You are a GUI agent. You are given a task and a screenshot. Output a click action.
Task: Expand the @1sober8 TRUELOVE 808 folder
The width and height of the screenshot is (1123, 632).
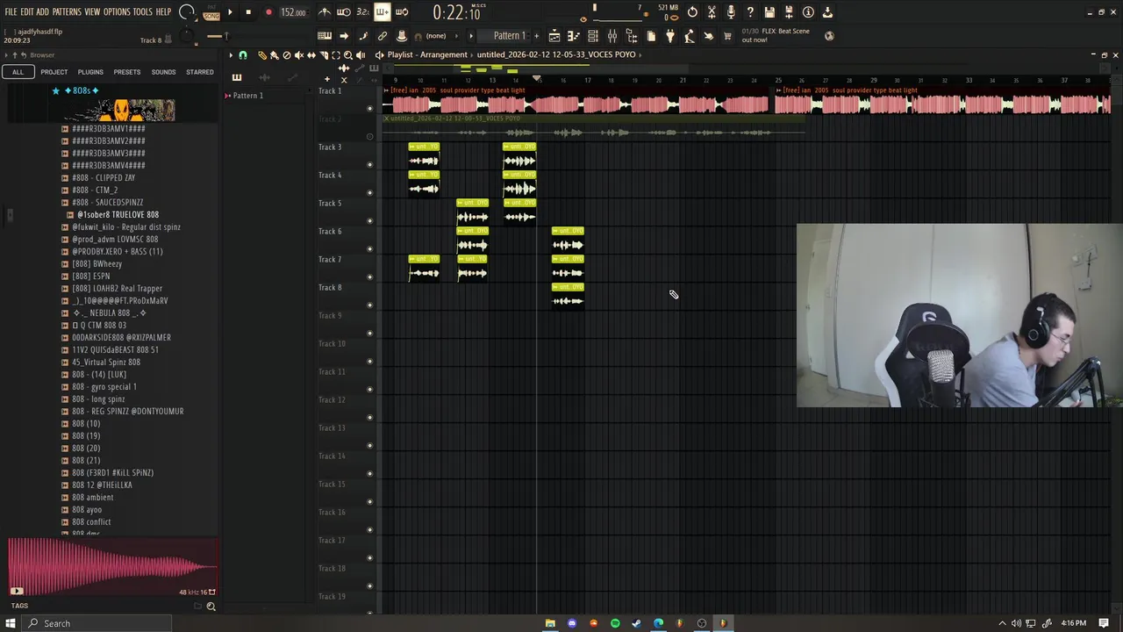tap(112, 214)
